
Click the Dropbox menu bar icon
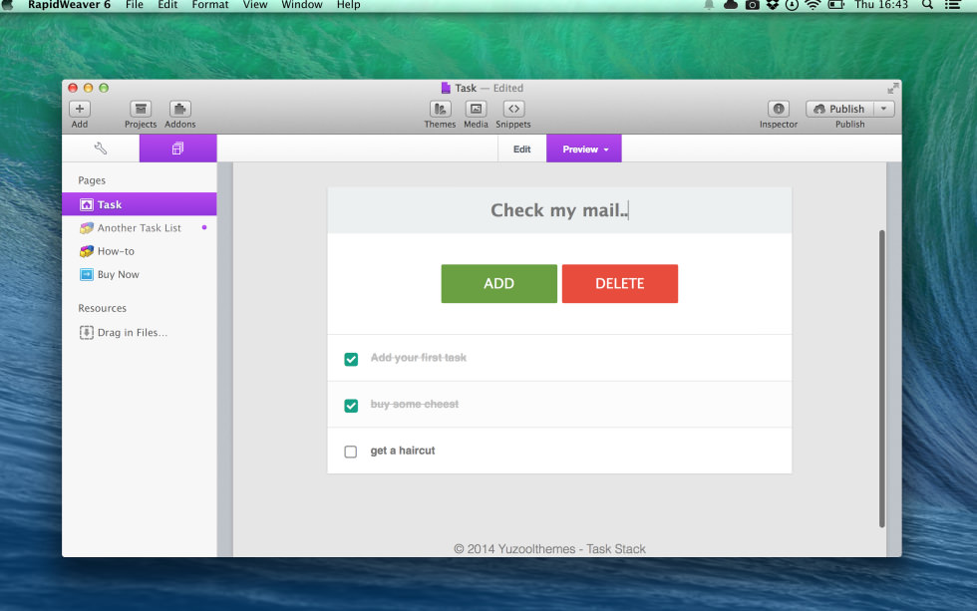click(773, 5)
